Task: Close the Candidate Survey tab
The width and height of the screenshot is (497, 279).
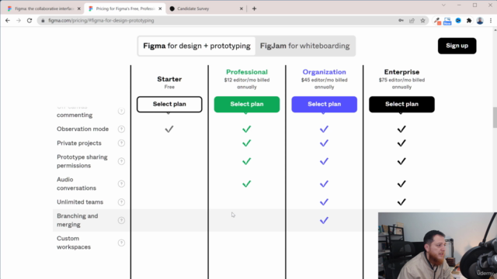Action: coord(242,9)
